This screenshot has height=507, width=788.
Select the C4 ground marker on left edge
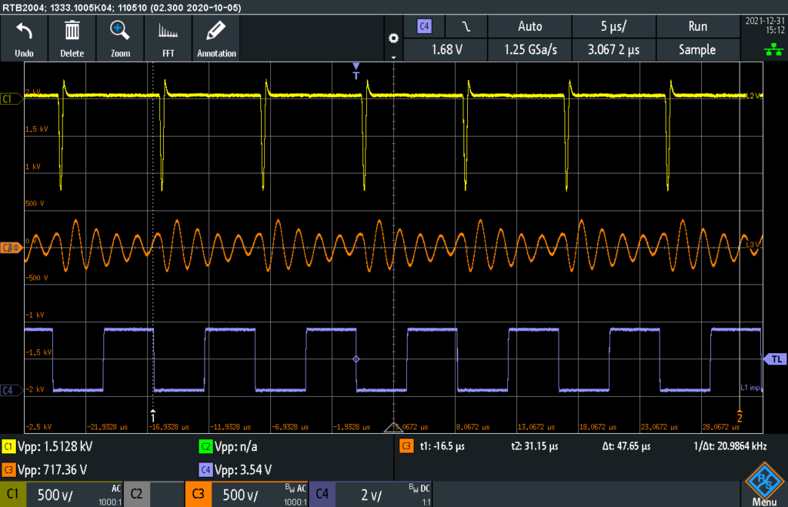pos(10,390)
